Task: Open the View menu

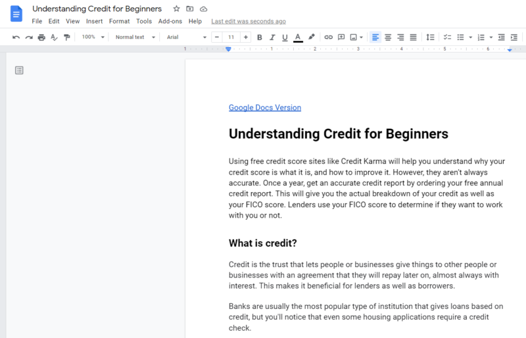Action: pos(72,21)
